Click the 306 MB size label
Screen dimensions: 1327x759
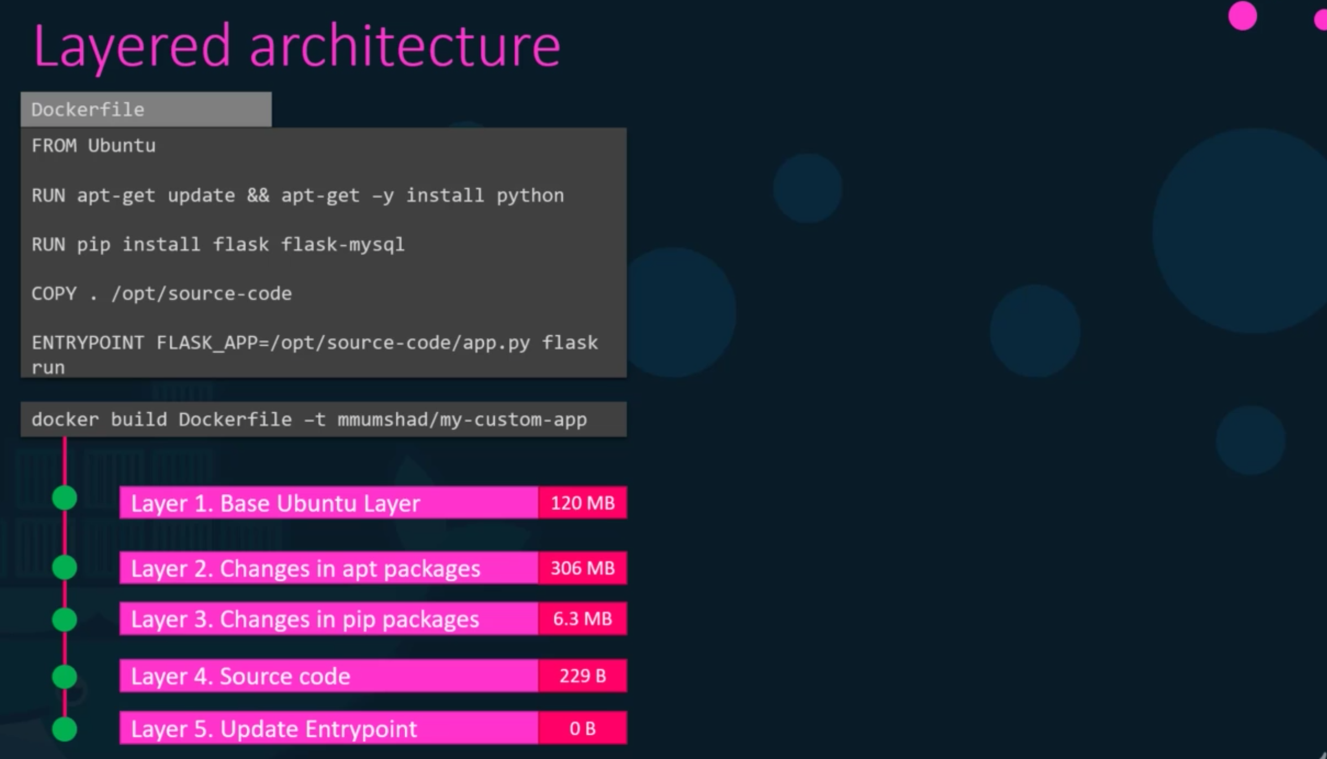click(x=582, y=568)
